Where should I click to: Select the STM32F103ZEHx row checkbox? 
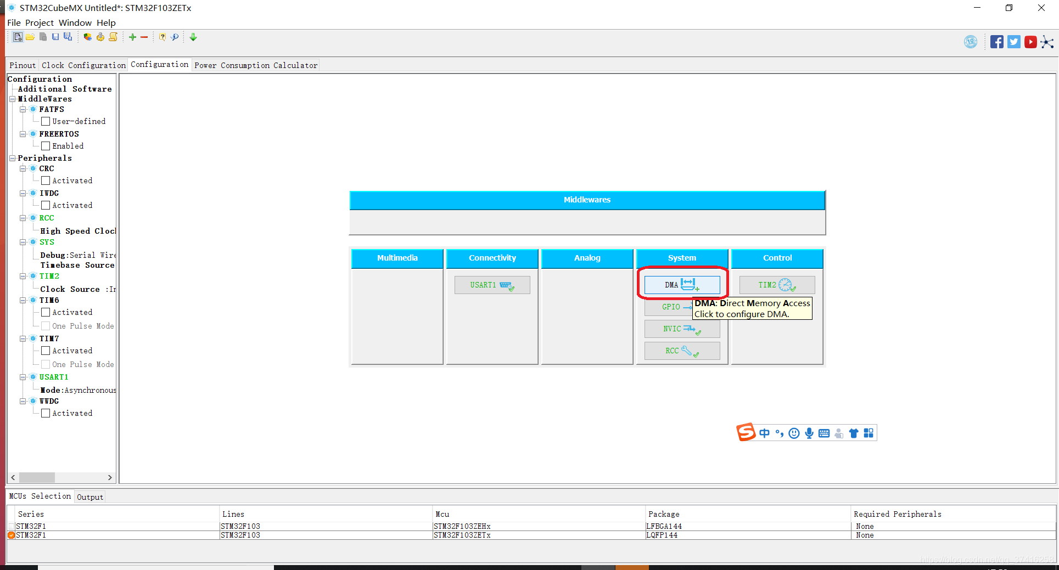[11, 527]
